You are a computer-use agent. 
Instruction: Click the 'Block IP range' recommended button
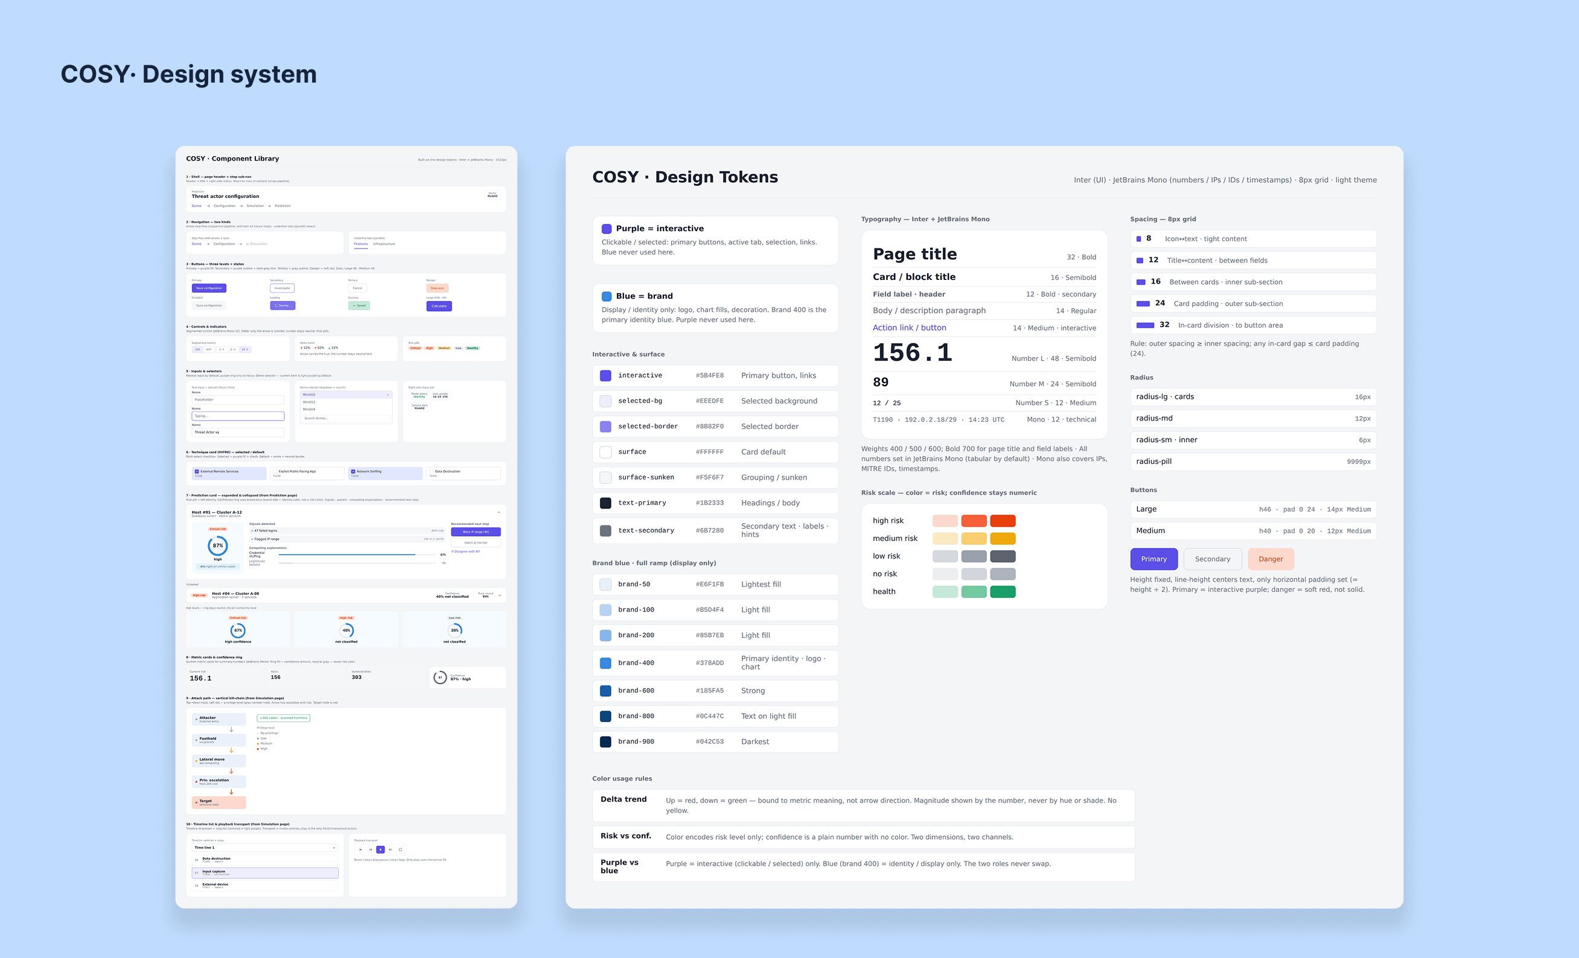[476, 532]
